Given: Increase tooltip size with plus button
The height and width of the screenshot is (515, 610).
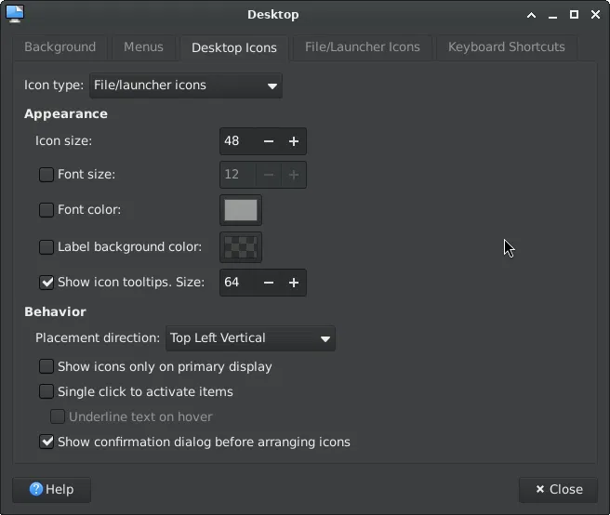Looking at the screenshot, I should 294,283.
